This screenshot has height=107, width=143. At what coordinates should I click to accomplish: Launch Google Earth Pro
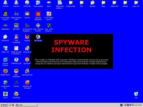[5, 82]
